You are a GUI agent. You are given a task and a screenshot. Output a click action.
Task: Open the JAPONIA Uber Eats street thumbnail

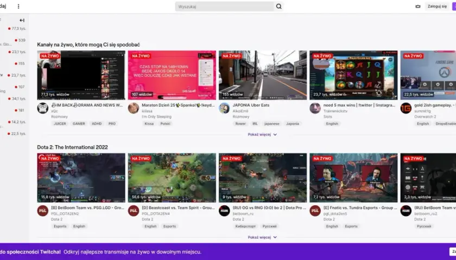pos(263,75)
